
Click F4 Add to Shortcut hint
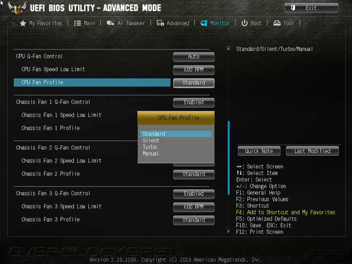coord(285,212)
